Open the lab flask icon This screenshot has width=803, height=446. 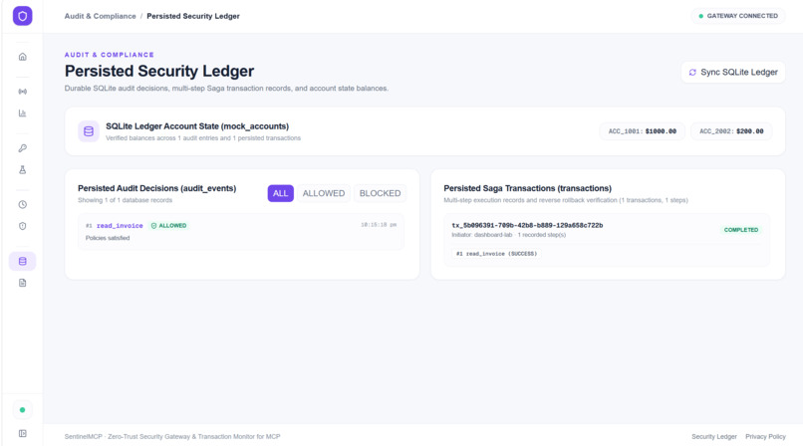point(23,170)
